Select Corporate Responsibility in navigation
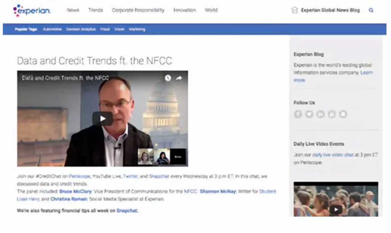391x233 pixels. [x=138, y=10]
